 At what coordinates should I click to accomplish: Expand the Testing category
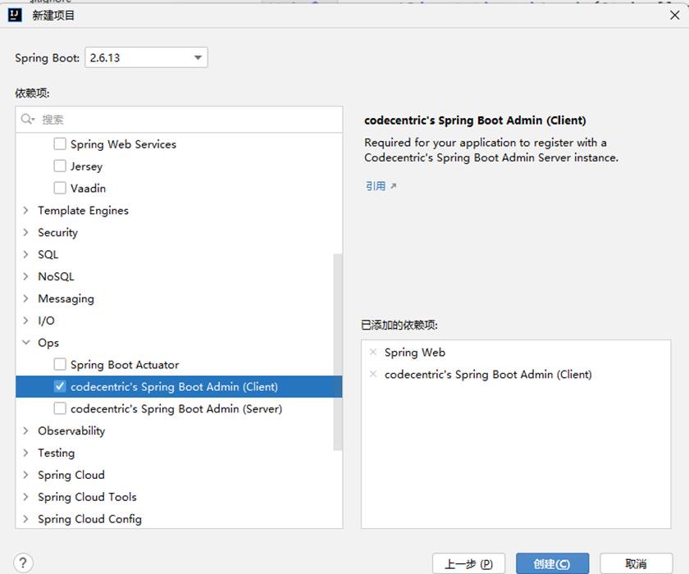25,453
